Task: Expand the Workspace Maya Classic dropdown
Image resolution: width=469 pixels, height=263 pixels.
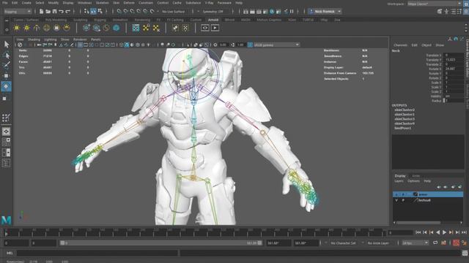Action: click(x=434, y=4)
